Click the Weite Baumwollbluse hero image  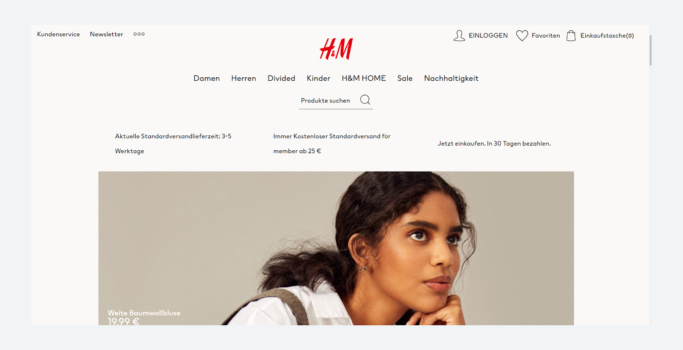point(336,248)
